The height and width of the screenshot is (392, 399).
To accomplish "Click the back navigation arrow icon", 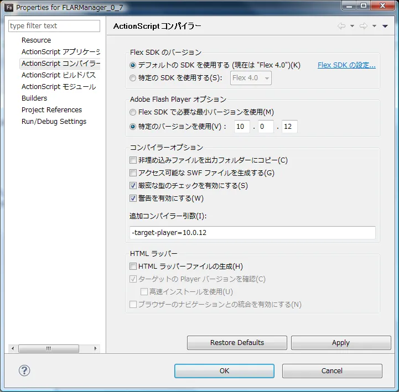I will pyautogui.click(x=341, y=26).
